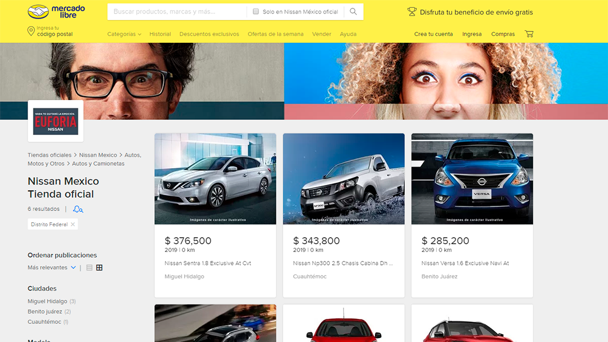Click the Euforia Nissan store logo
Image resolution: width=608 pixels, height=342 pixels.
pyautogui.click(x=55, y=120)
